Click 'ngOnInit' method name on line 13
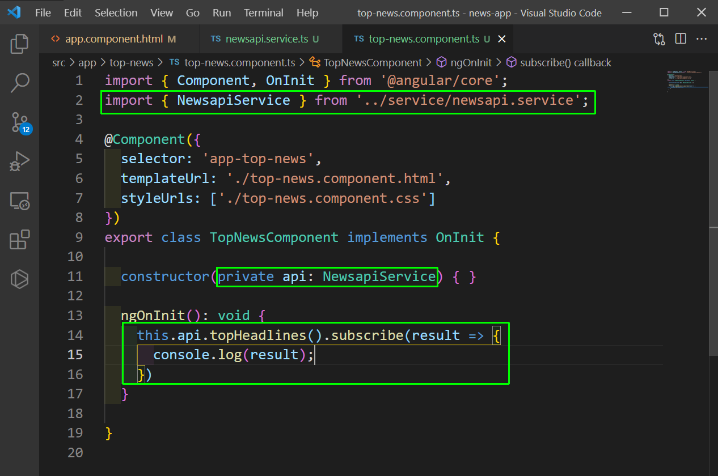 point(153,316)
